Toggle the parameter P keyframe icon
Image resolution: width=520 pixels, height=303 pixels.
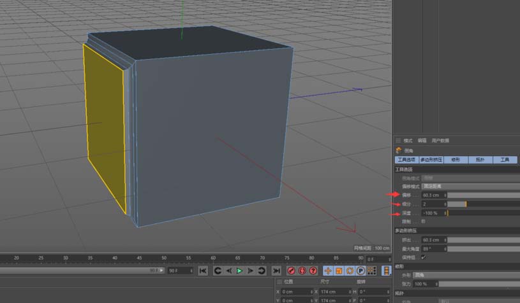click(x=360, y=271)
